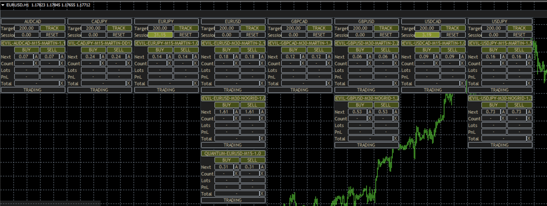
Task: Click the Total X in EVIL-USDJPY-M30-NOGRID panel
Action: [x=530, y=138]
